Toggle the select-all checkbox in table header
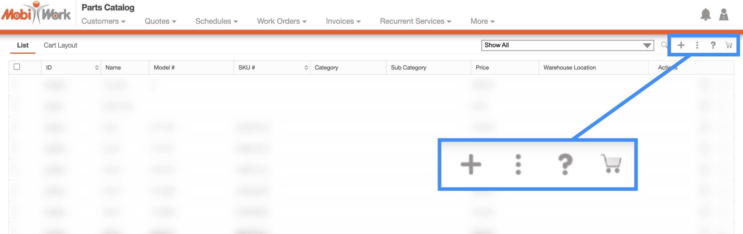The width and height of the screenshot is (743, 234). pyautogui.click(x=17, y=67)
